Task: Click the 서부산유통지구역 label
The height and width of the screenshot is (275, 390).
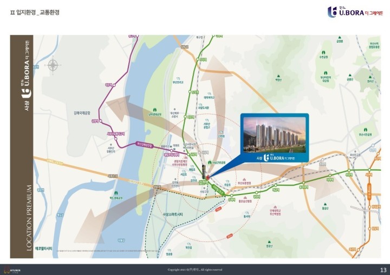Action: [116, 134]
